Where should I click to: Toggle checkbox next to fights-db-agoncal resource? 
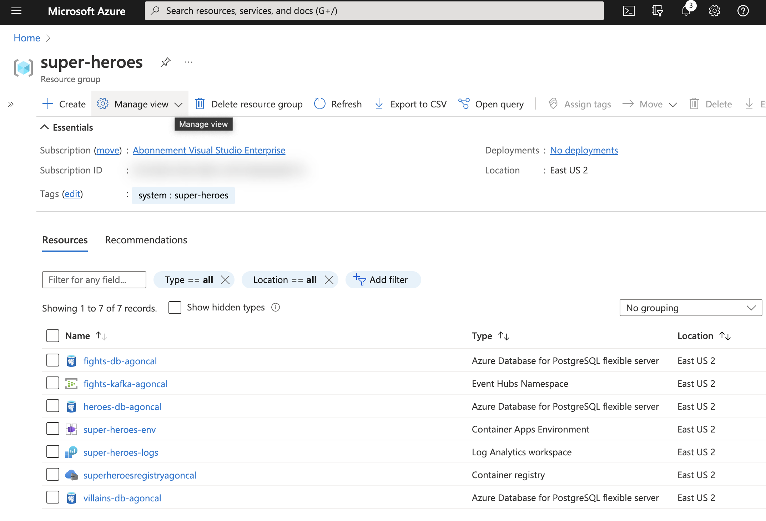click(52, 360)
